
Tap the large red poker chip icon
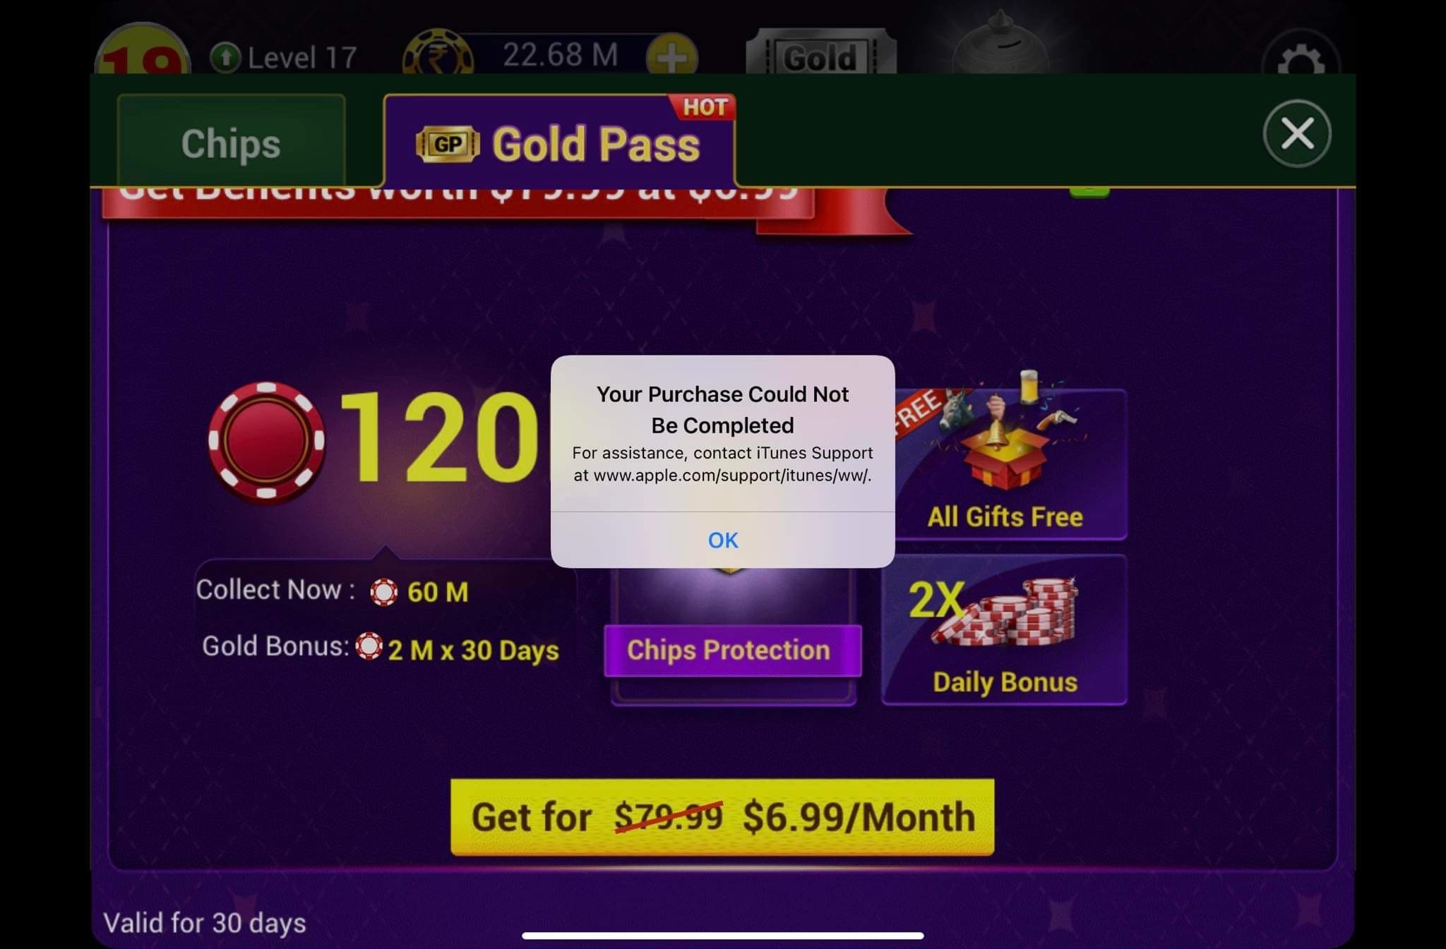point(266,441)
